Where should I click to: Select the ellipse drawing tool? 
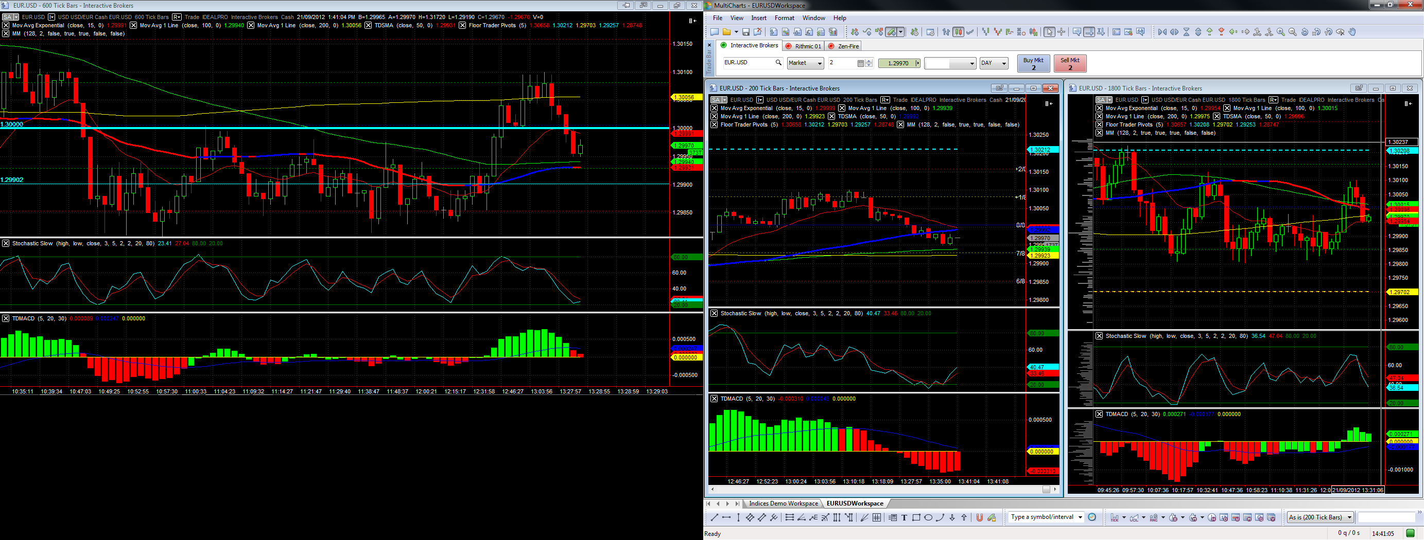coord(928,517)
